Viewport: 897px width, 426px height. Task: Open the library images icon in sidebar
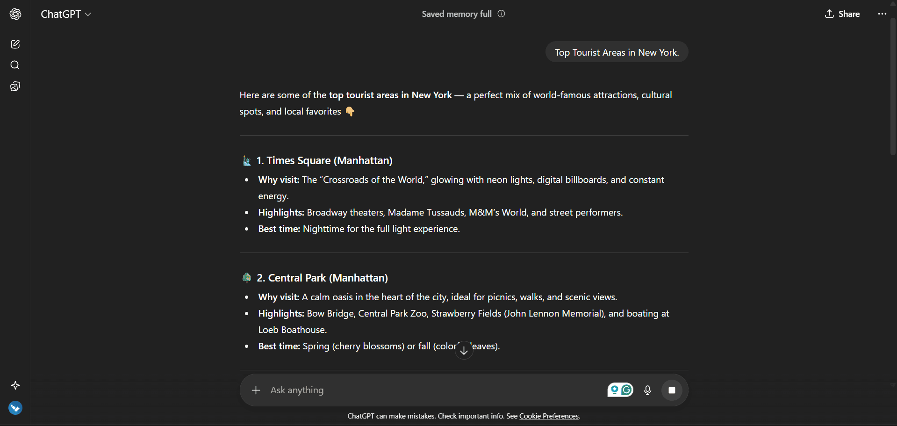(x=15, y=86)
